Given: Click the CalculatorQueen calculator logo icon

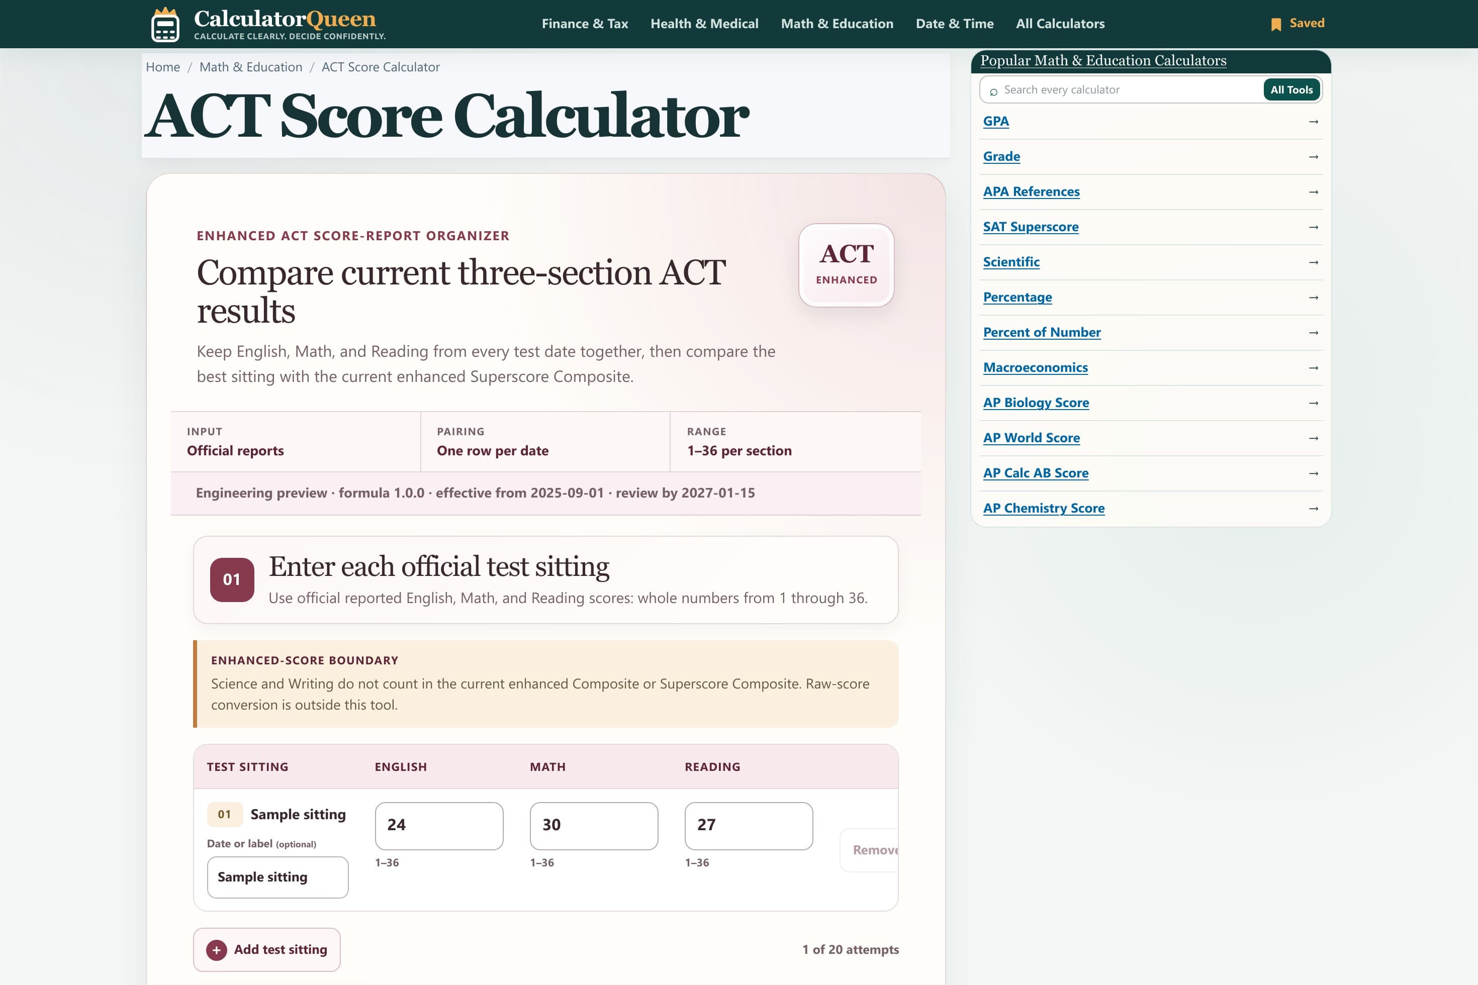Looking at the screenshot, I should 165,25.
